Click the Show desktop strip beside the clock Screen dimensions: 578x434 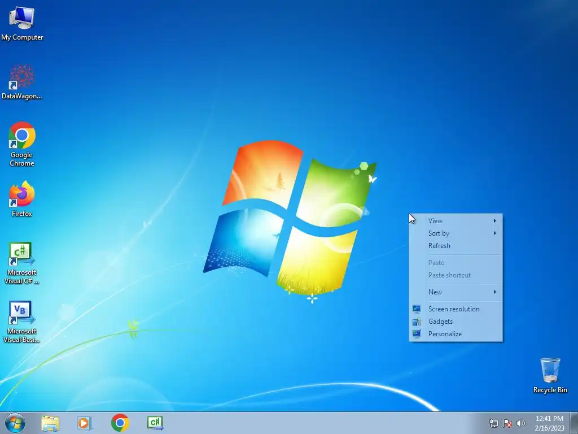pyautogui.click(x=574, y=423)
